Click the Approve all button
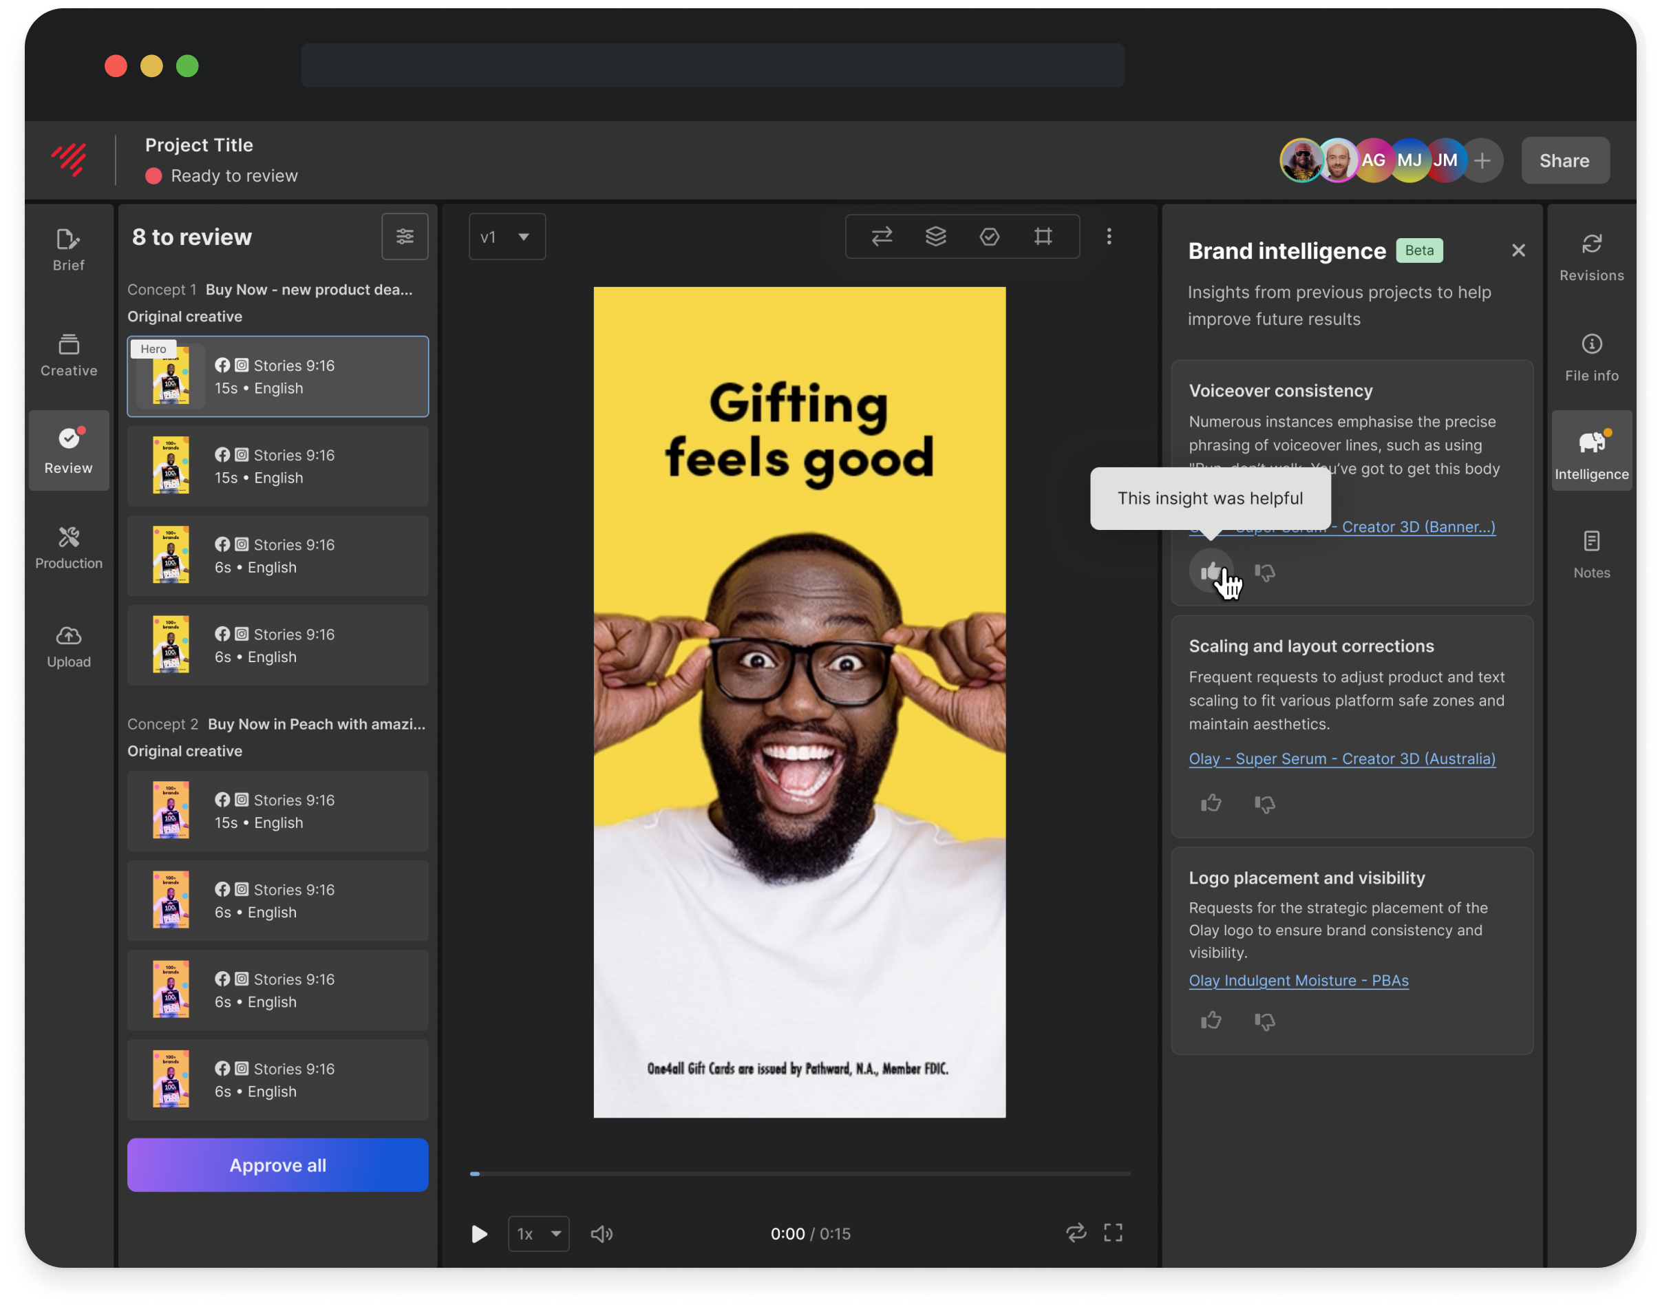 click(x=277, y=1165)
